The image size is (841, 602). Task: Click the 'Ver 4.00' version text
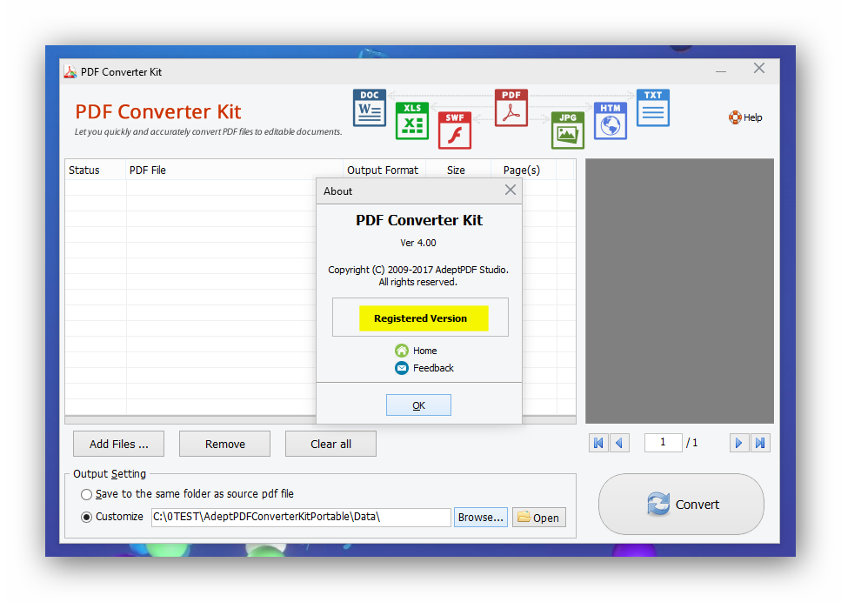point(418,243)
